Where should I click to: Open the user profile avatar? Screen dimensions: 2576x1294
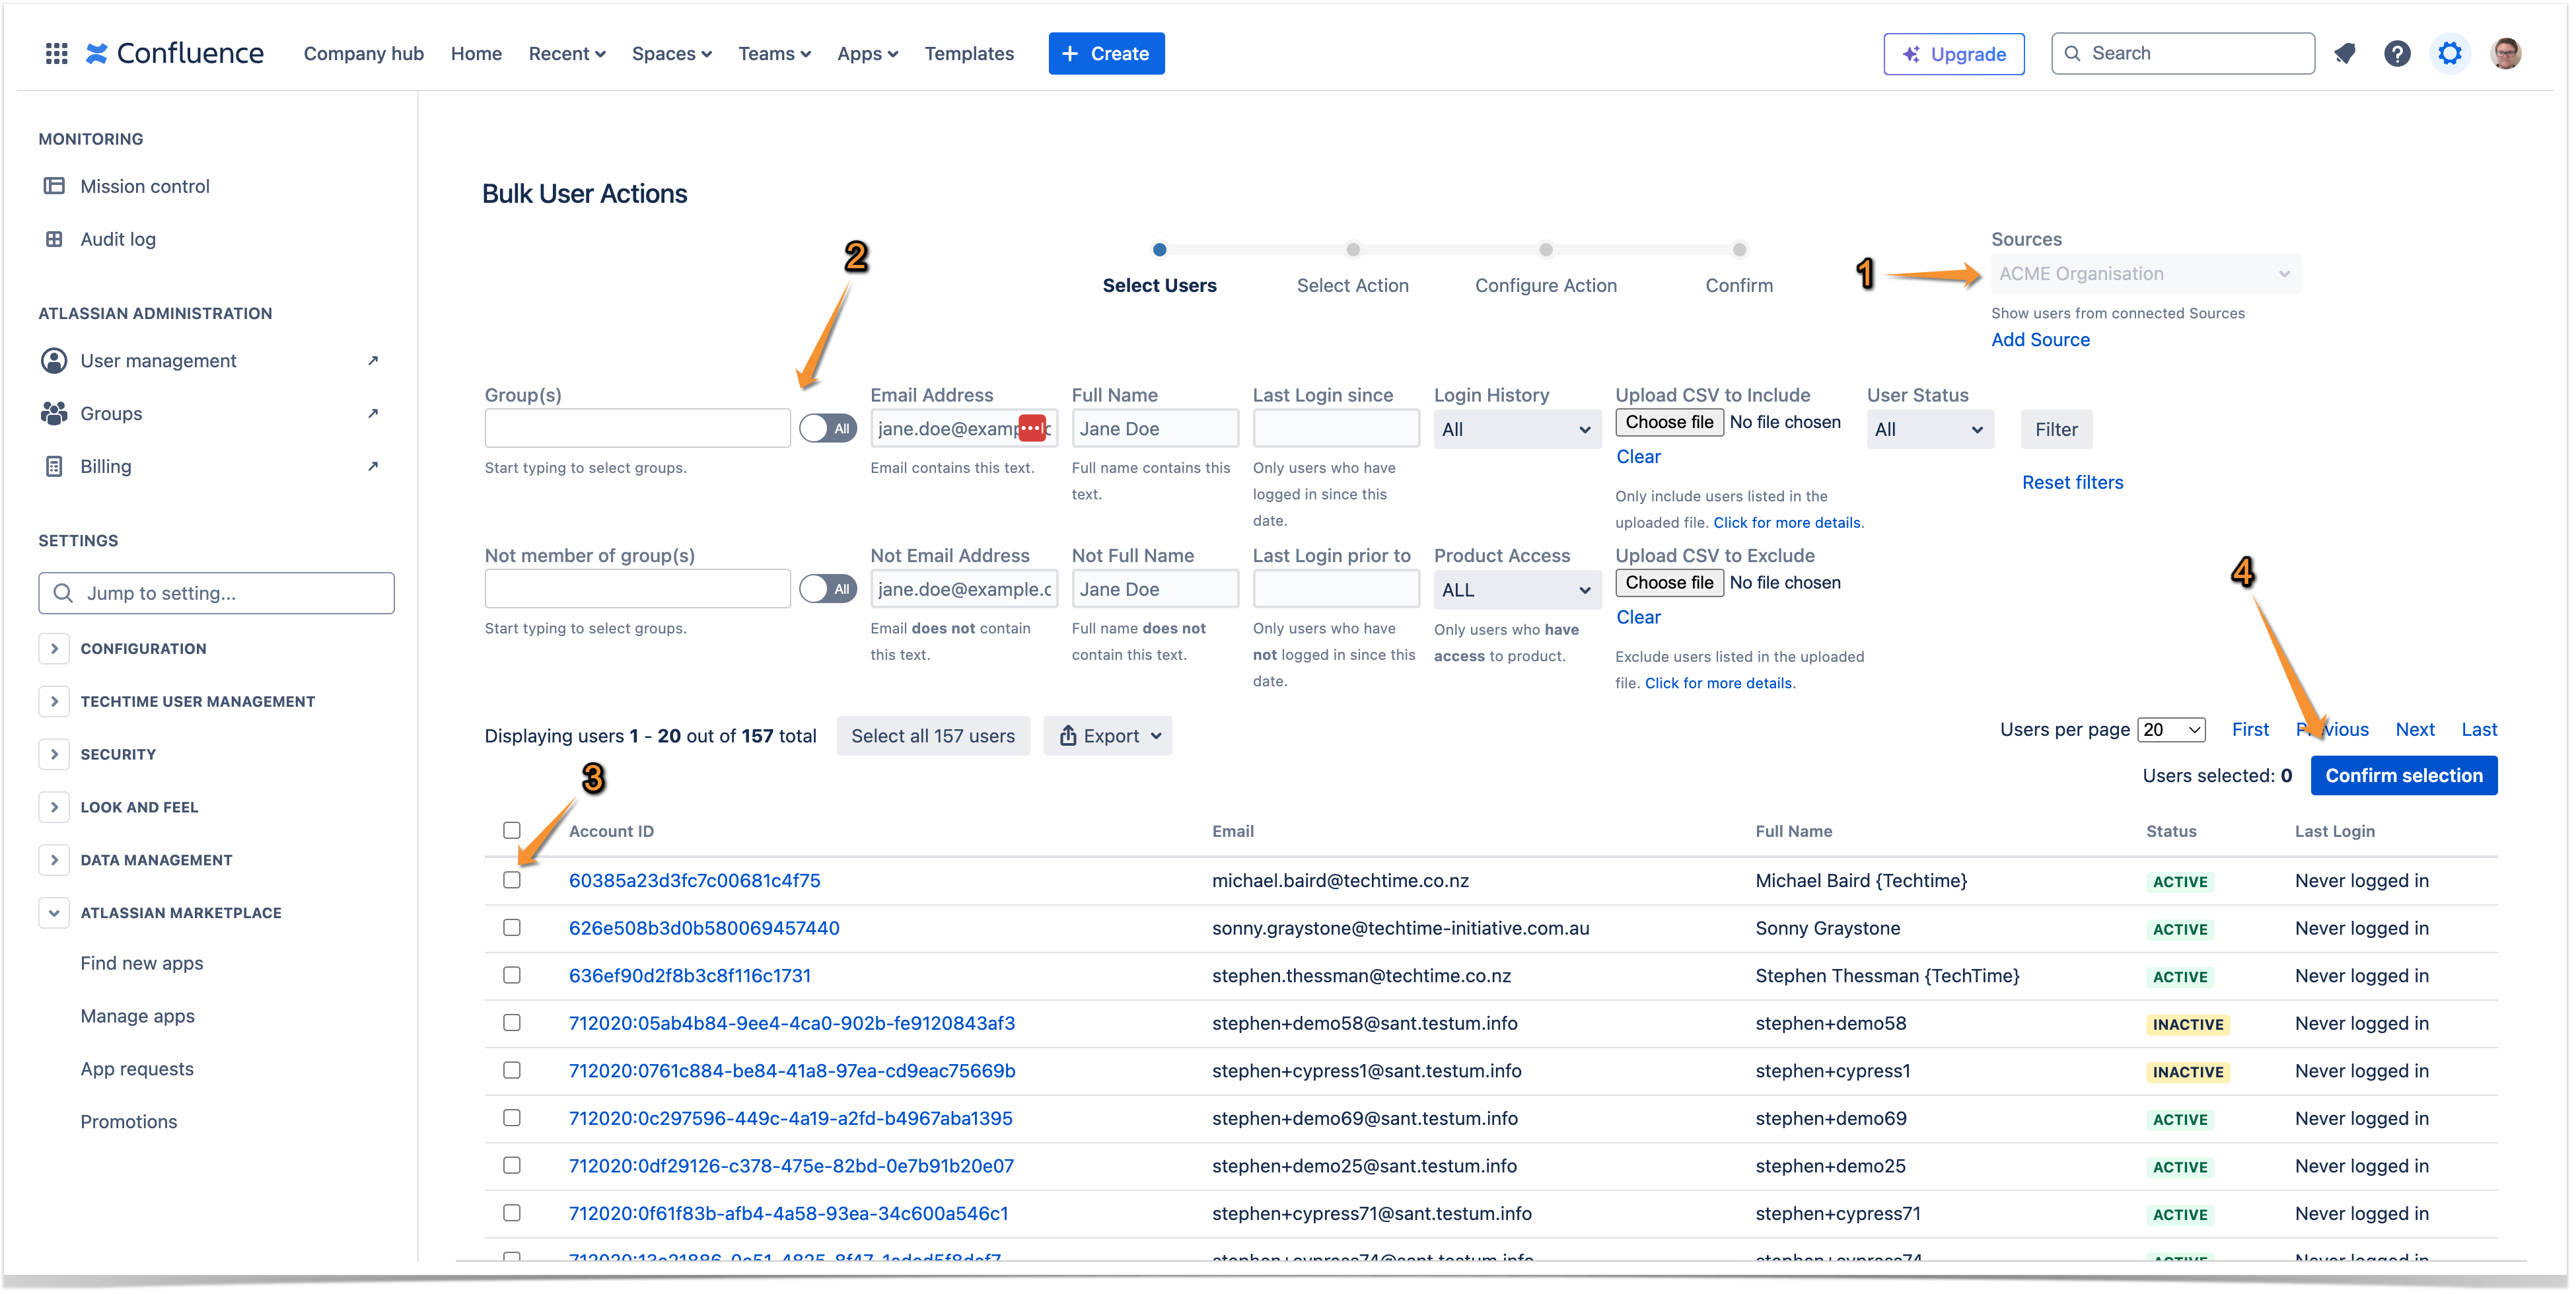[2506, 53]
